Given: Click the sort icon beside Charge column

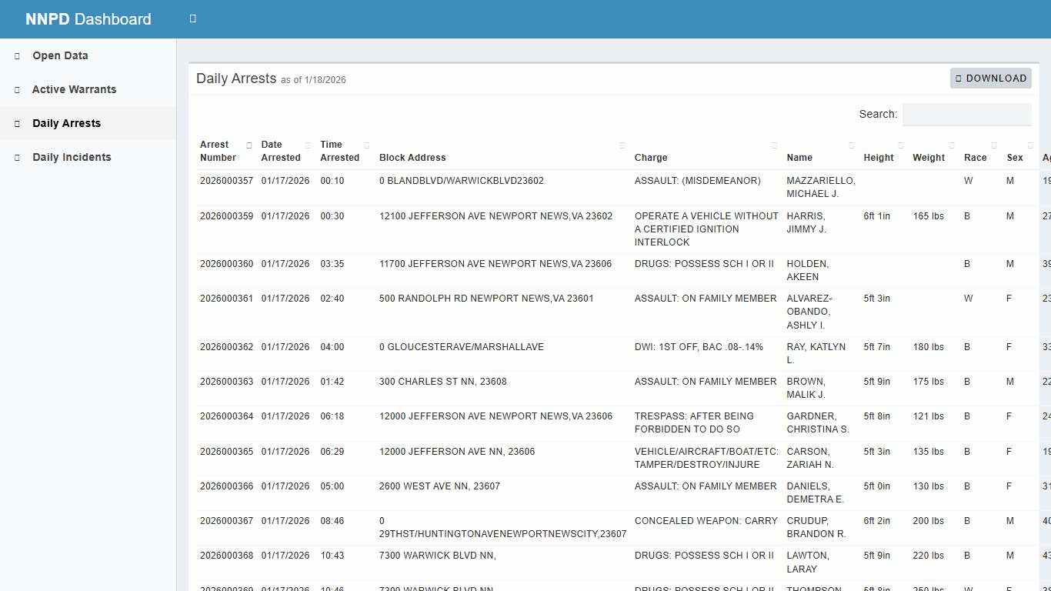Looking at the screenshot, I should 774,145.
